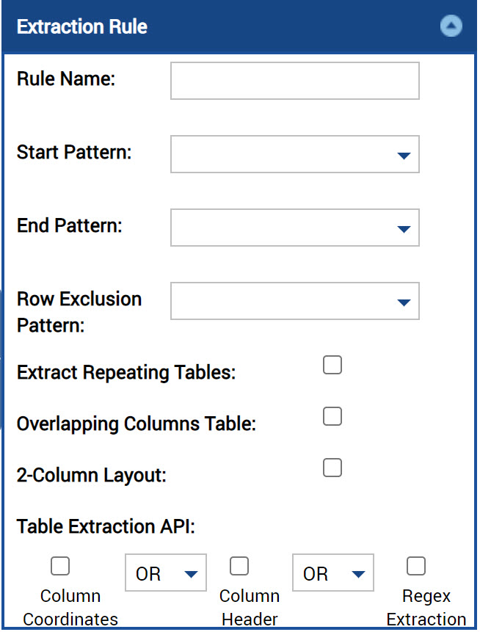
Task: Click the Regex Extraction label text
Action: [426, 608]
